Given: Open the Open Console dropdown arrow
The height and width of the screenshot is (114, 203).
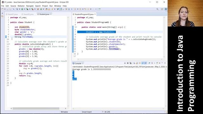Looking at the screenshot, I should click(160, 63).
